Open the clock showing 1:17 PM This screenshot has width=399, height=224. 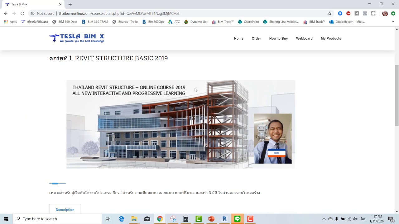(x=377, y=219)
